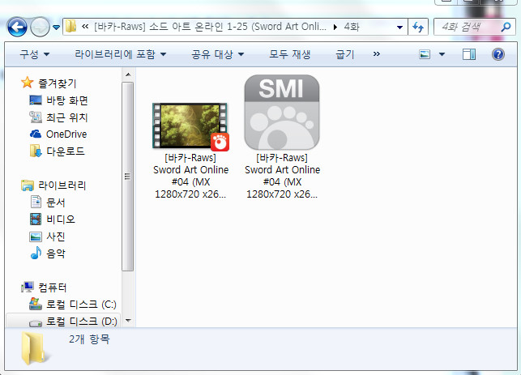The width and height of the screenshot is (521, 375).
Task: Click the 라이브러리 folder icon
Action: pyautogui.click(x=28, y=185)
